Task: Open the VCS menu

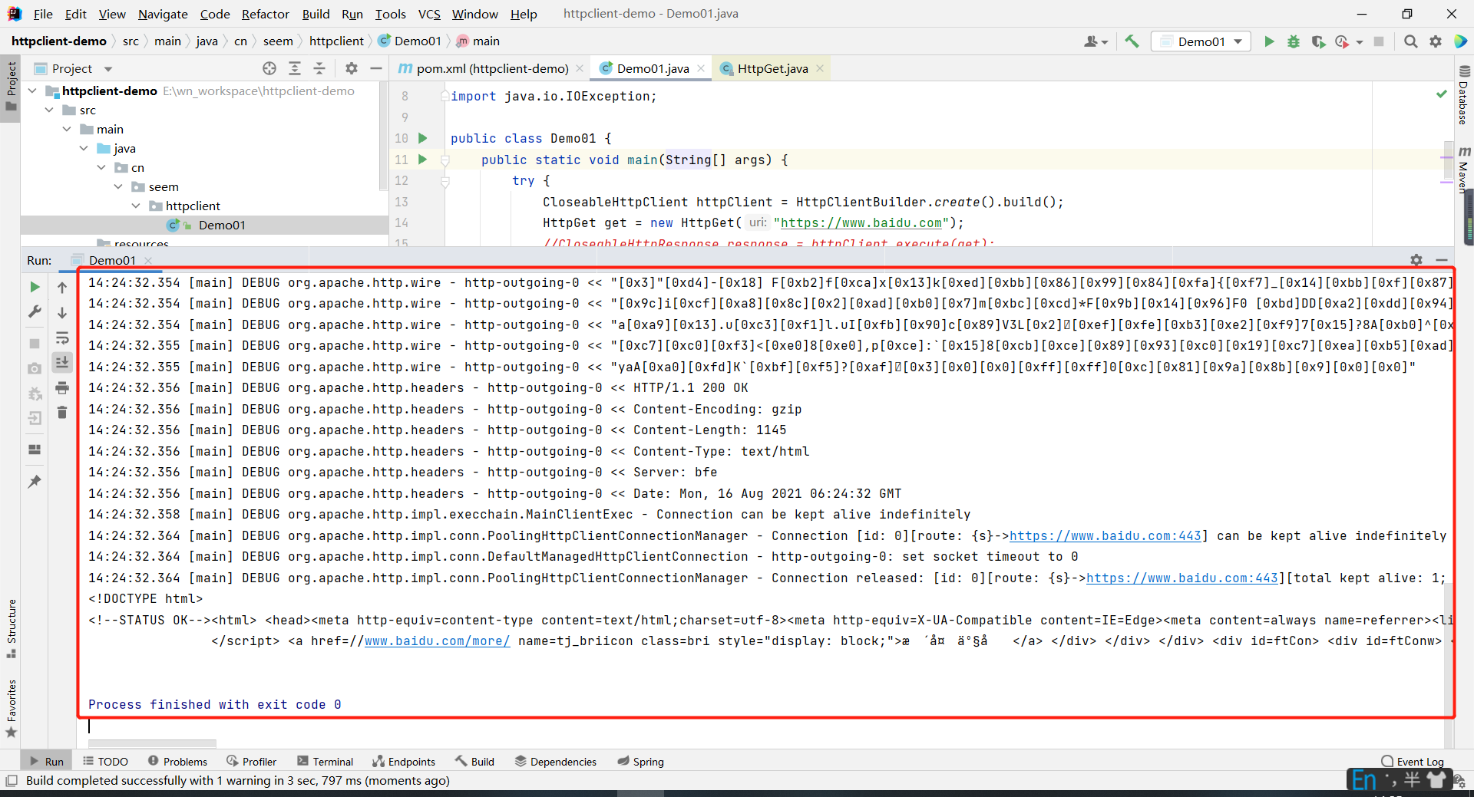Action: coord(429,14)
